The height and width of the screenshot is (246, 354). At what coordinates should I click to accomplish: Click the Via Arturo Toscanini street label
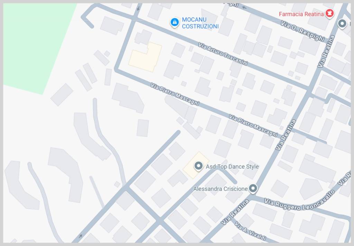pyautogui.click(x=223, y=54)
